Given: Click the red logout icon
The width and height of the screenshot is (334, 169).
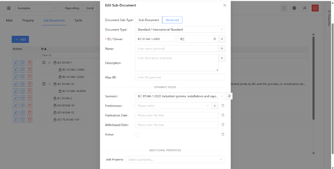Looking at the screenshot, I should point(315,8).
